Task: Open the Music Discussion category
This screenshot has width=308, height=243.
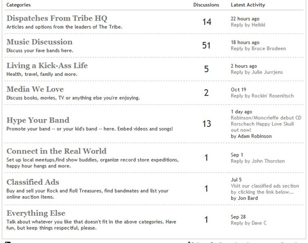Action: pos(40,42)
